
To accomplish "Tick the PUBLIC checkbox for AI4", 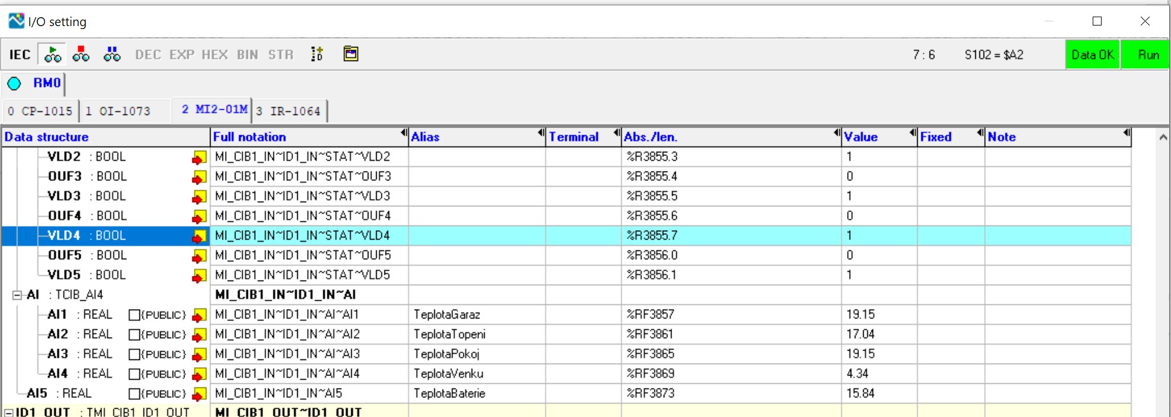I will click(134, 374).
